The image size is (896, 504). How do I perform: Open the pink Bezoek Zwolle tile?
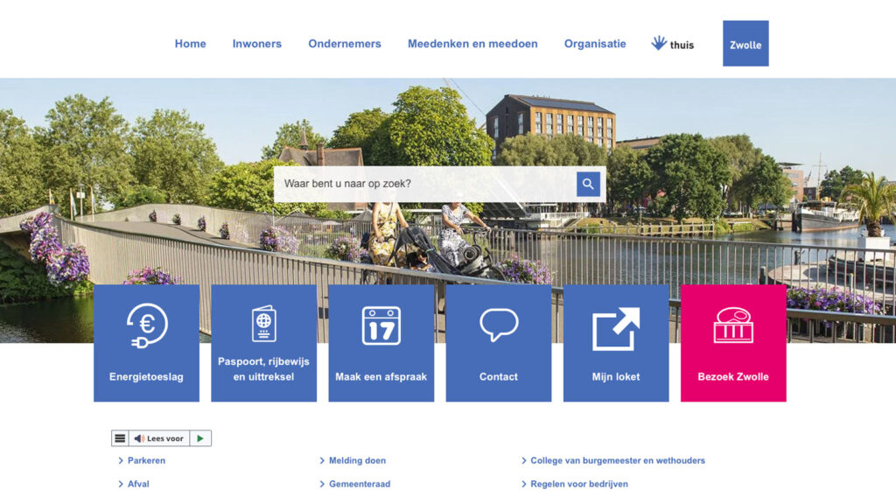click(x=734, y=343)
